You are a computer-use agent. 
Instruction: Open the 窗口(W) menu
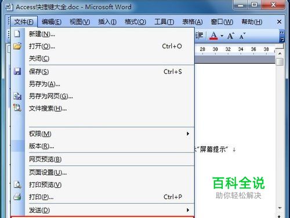click(222, 22)
